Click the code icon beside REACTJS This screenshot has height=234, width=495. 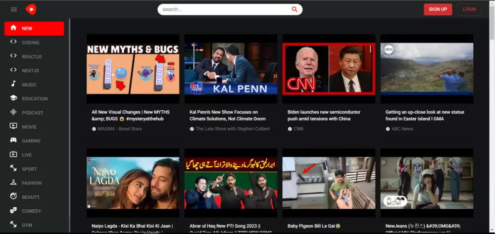click(13, 56)
